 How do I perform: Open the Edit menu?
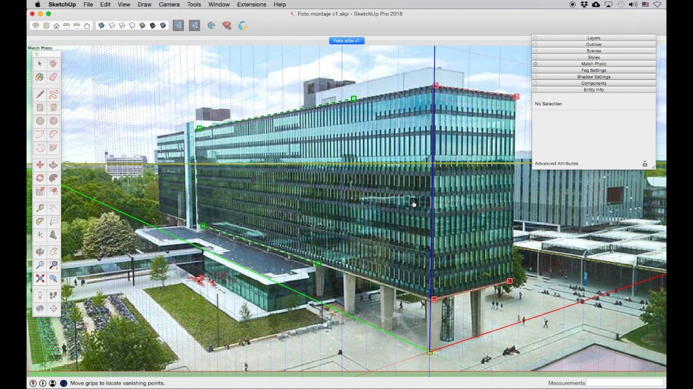(105, 4)
